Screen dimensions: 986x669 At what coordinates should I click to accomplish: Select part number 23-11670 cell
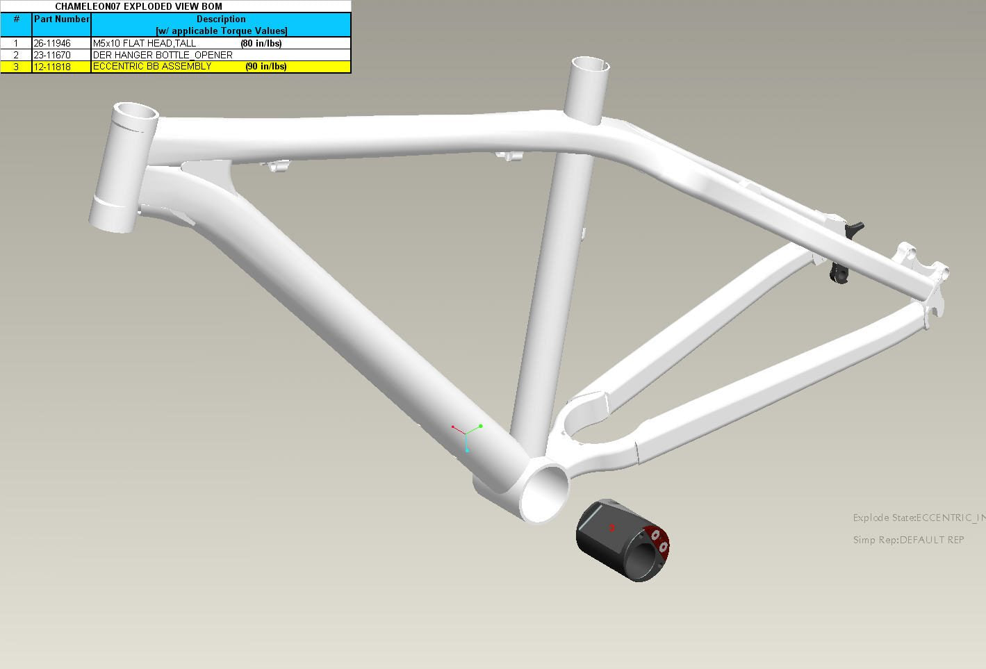52,55
